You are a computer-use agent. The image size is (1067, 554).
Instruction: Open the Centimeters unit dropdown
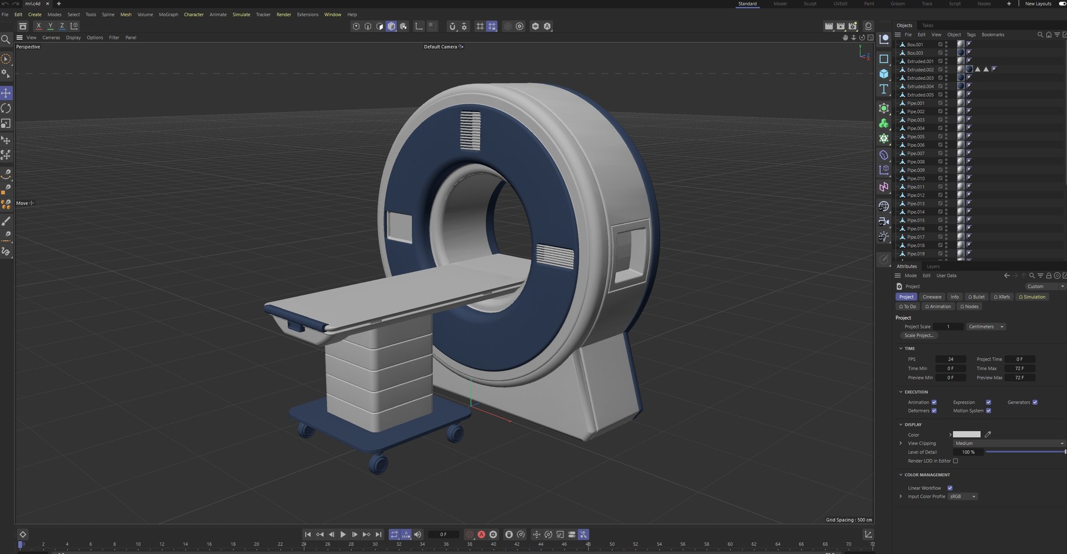tap(986, 326)
